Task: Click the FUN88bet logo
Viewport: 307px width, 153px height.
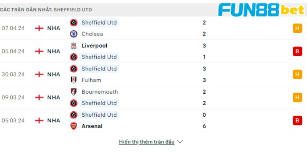Action: [x=261, y=10]
